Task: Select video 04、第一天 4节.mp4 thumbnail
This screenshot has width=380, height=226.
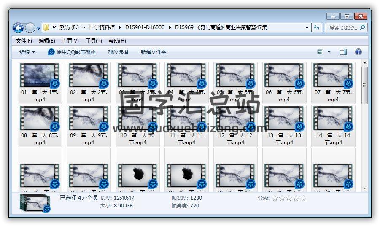Action: point(186,75)
